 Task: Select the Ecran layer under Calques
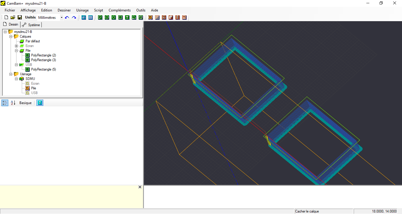(x=30, y=46)
